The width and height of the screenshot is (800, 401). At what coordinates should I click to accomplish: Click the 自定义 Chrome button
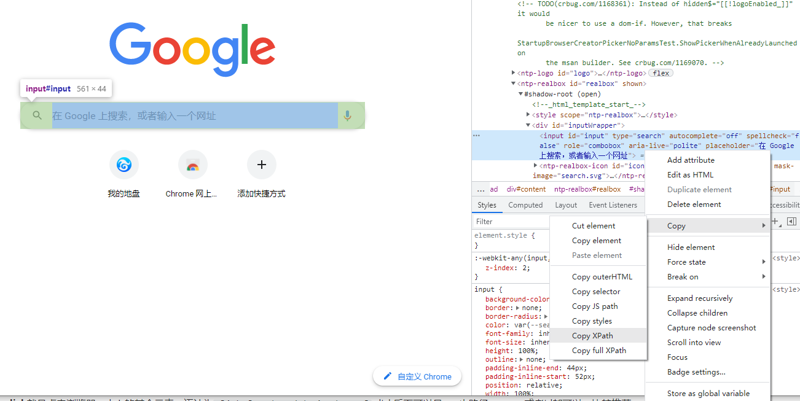[x=417, y=376]
